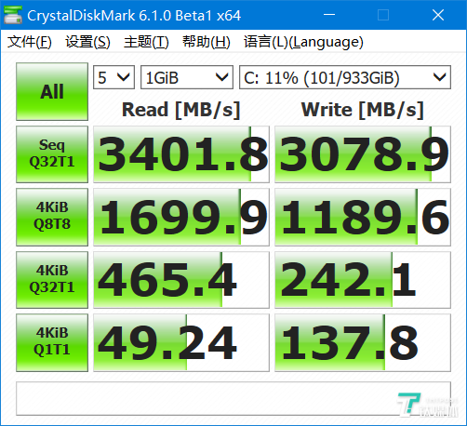Start the Seq Q32T1 test
The image size is (467, 426).
click(x=52, y=154)
